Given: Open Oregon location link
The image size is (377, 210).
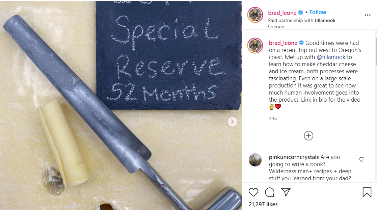Looking at the screenshot, I should pyautogui.click(x=276, y=26).
